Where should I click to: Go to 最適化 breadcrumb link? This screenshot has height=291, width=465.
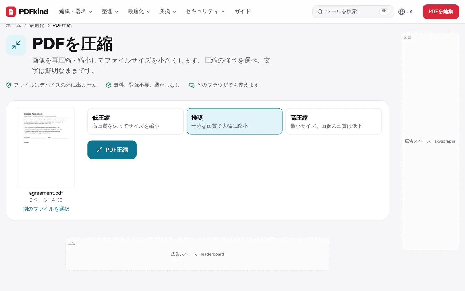click(37, 26)
